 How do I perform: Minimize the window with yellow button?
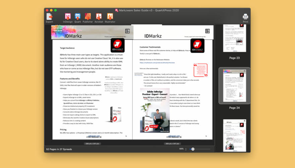pyautogui.click(x=51, y=10)
